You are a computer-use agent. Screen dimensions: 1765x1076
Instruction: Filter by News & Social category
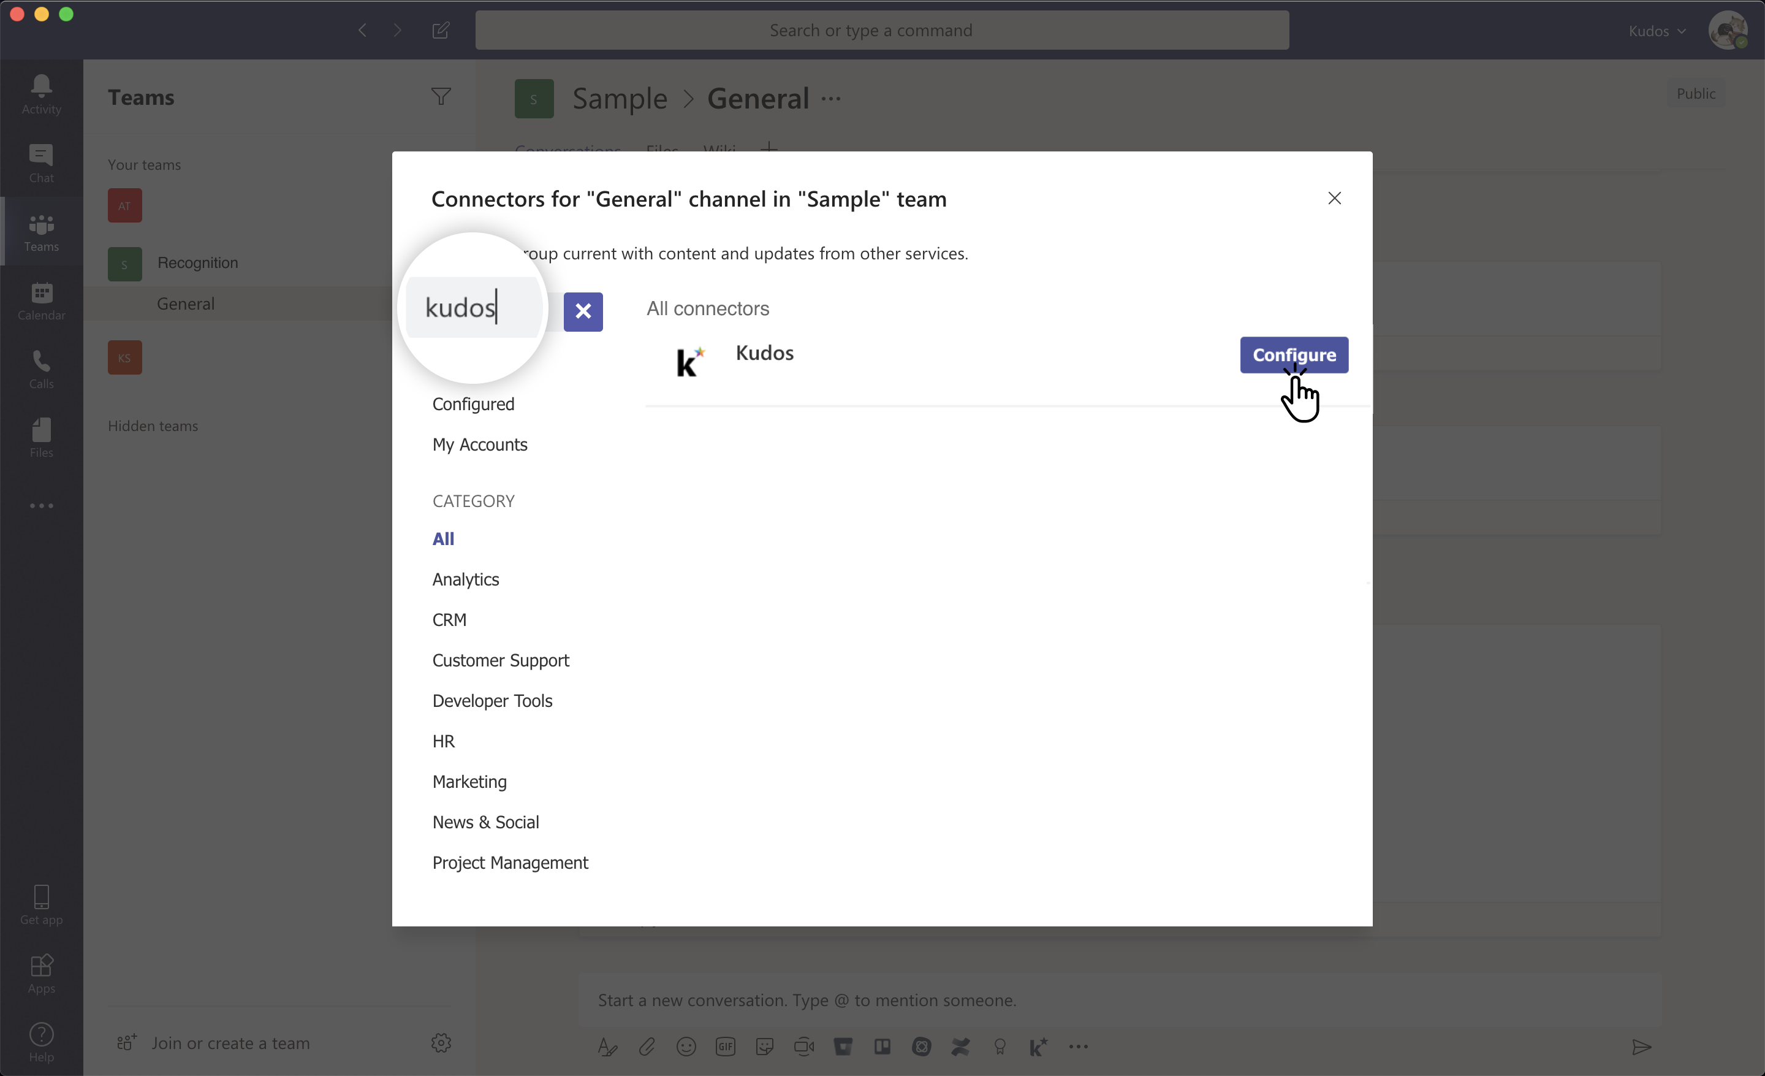[x=485, y=822]
